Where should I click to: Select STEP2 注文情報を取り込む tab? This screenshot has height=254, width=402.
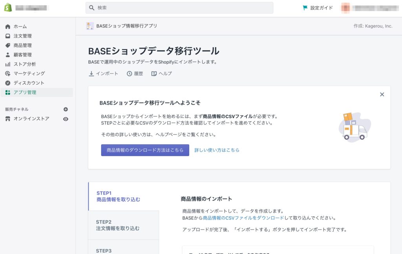pos(124,225)
